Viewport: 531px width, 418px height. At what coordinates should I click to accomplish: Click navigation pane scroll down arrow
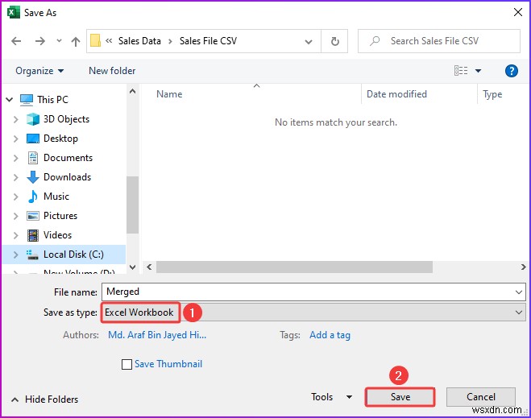133,267
